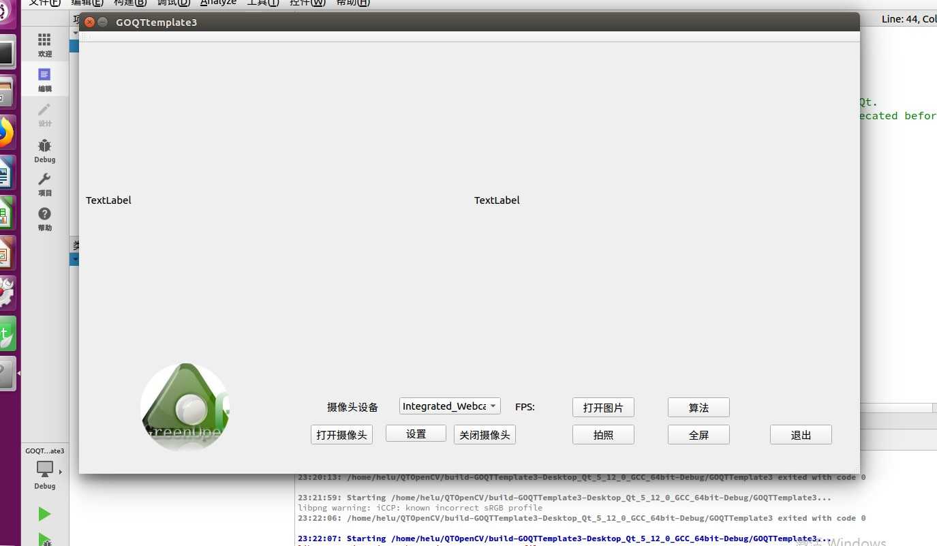Open the 构建(B) menu in Qt Creator
Image resolution: width=937 pixels, height=546 pixels.
129,3
